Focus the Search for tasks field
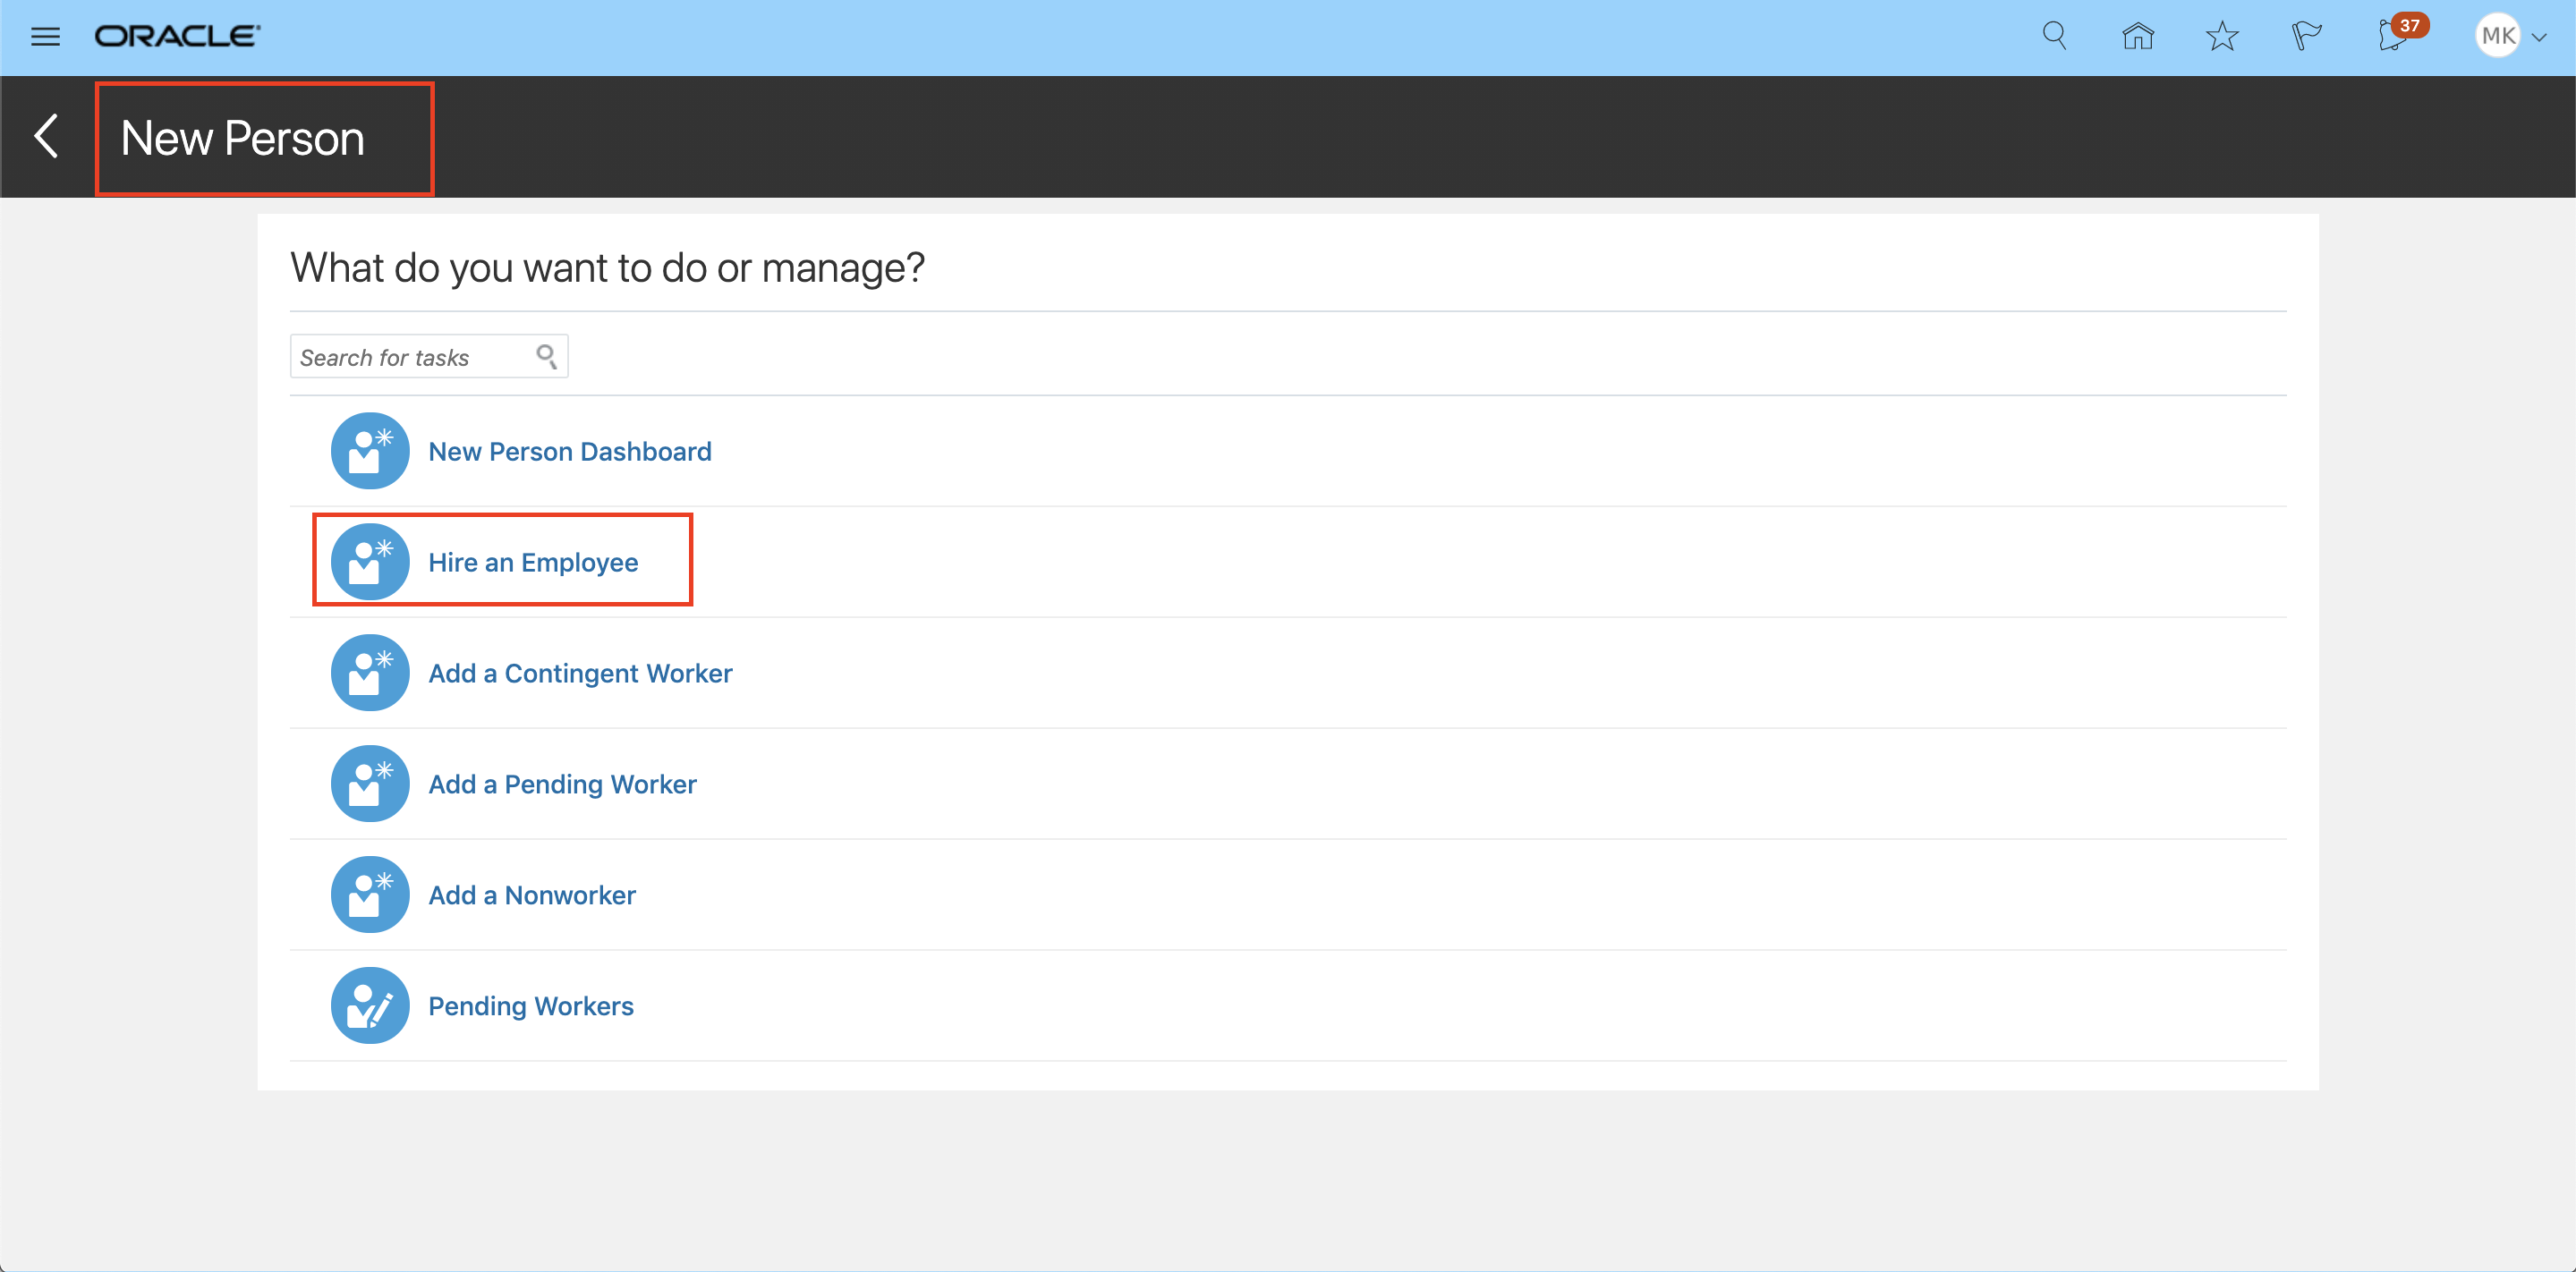2576x1272 pixels. pyautogui.click(x=412, y=358)
